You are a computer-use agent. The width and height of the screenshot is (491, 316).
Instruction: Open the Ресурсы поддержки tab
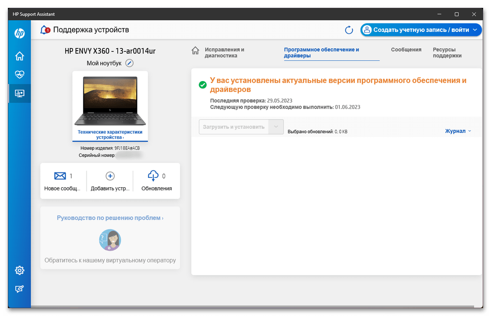pyautogui.click(x=447, y=53)
